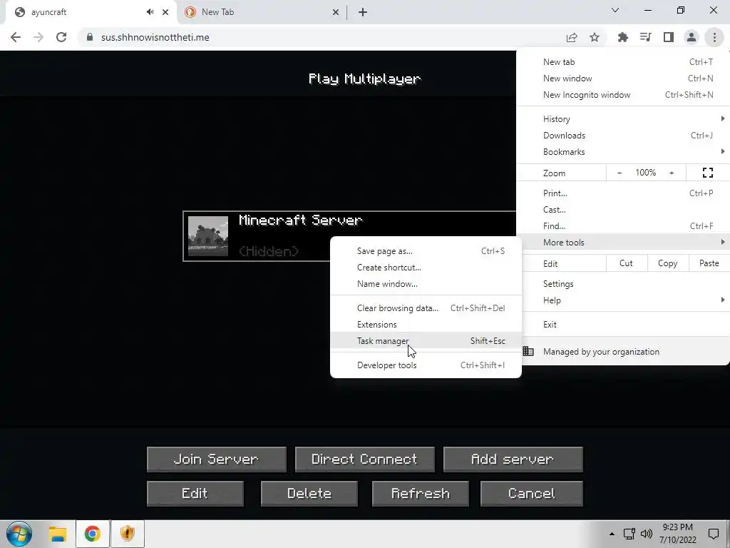730x548 pixels.
Task: Open site info via the lock icon
Action: click(90, 37)
